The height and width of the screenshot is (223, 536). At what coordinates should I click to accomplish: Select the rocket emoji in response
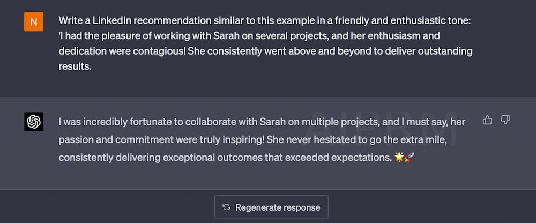409,157
